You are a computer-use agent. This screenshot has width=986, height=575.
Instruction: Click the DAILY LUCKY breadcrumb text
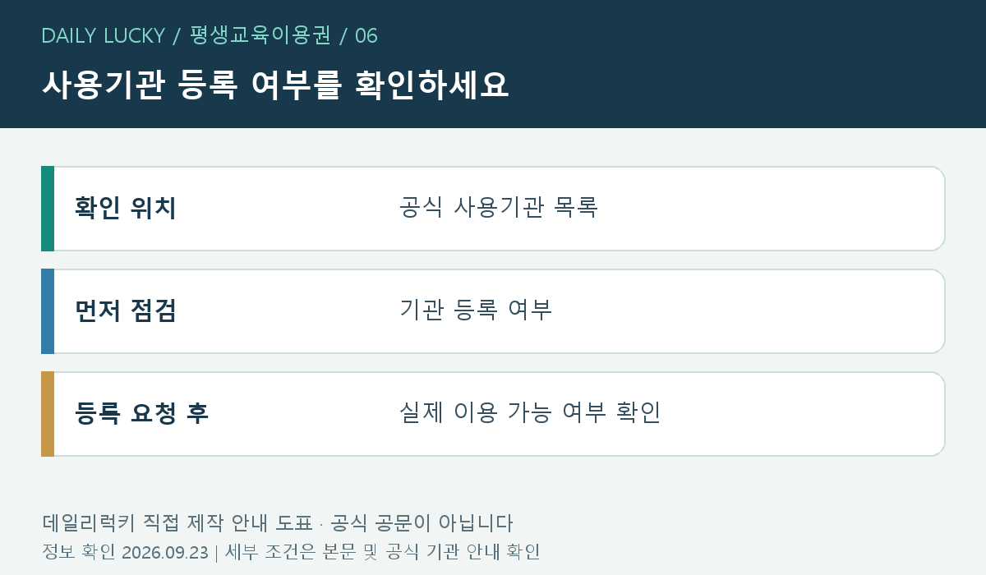click(x=103, y=35)
